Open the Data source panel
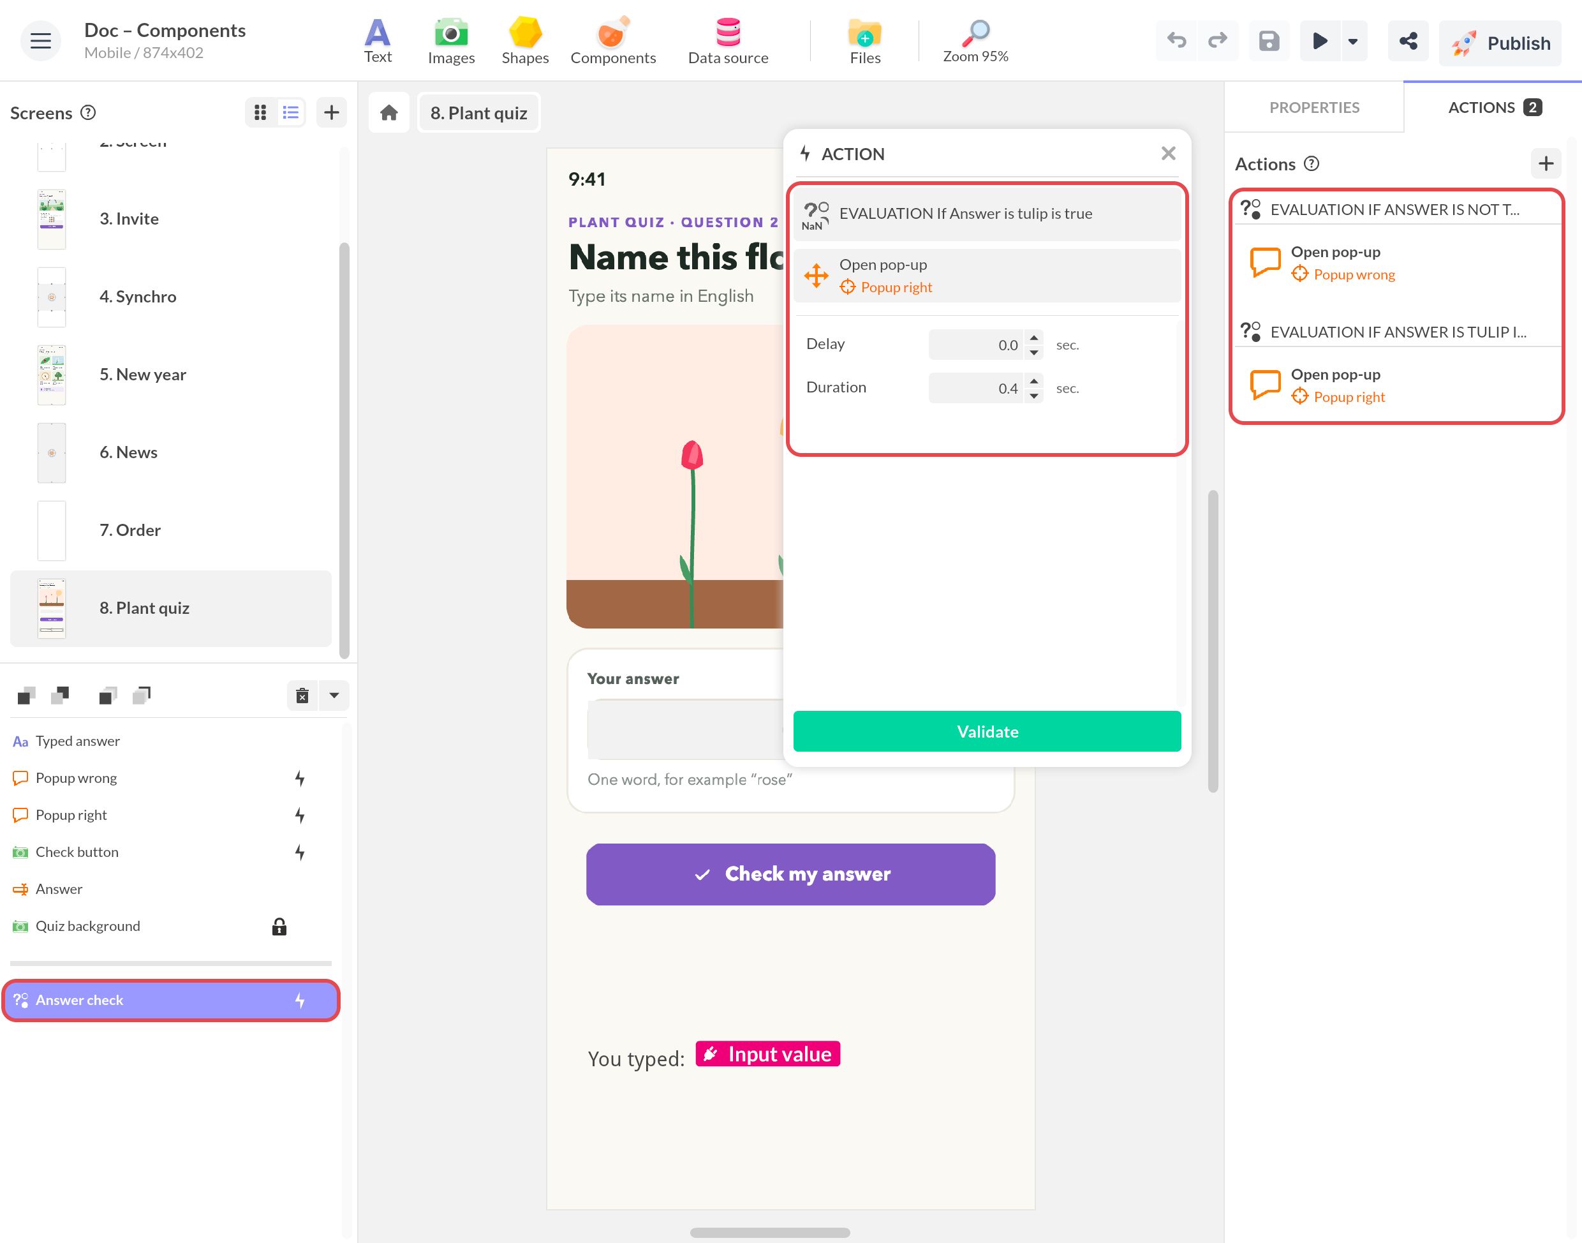Screen dimensions: 1582x1243 [728, 41]
